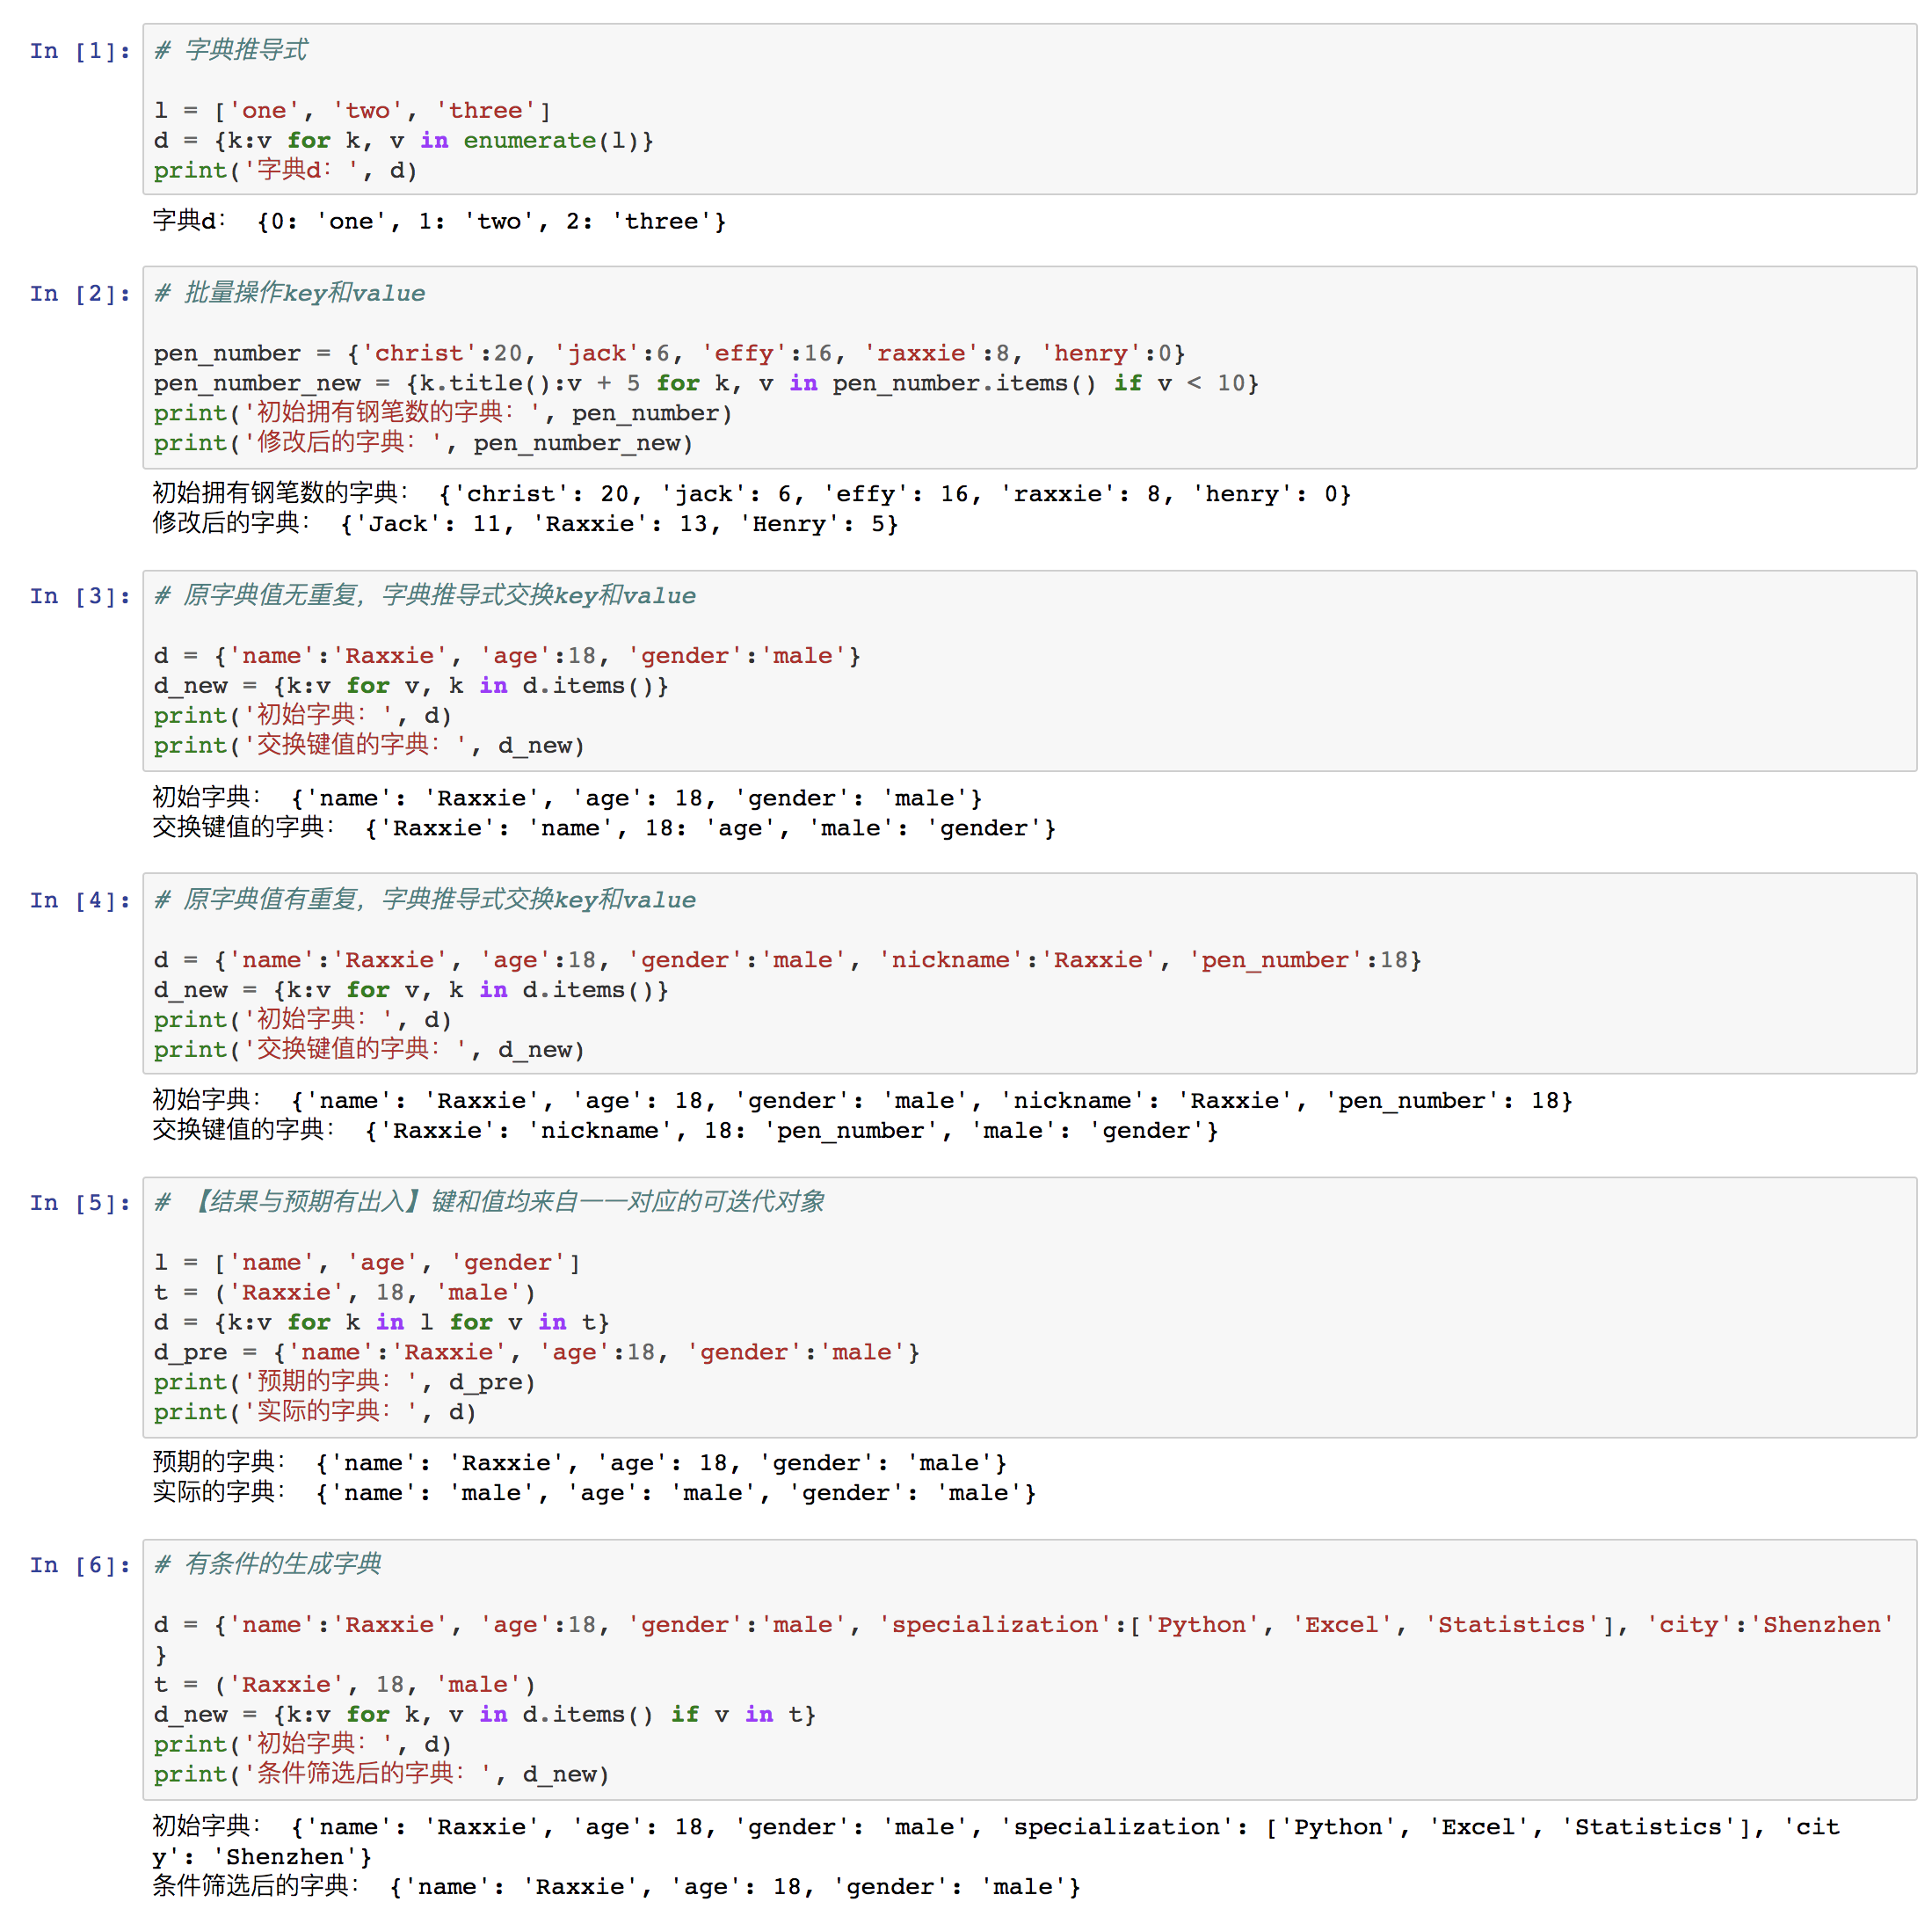Click the In [1] prompt label
Image resolution: width=1932 pixels, height=1931 pixels.
[79, 51]
